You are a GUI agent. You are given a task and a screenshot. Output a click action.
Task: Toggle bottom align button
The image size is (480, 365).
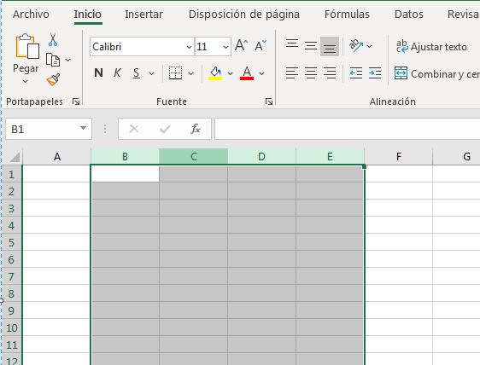coord(330,46)
